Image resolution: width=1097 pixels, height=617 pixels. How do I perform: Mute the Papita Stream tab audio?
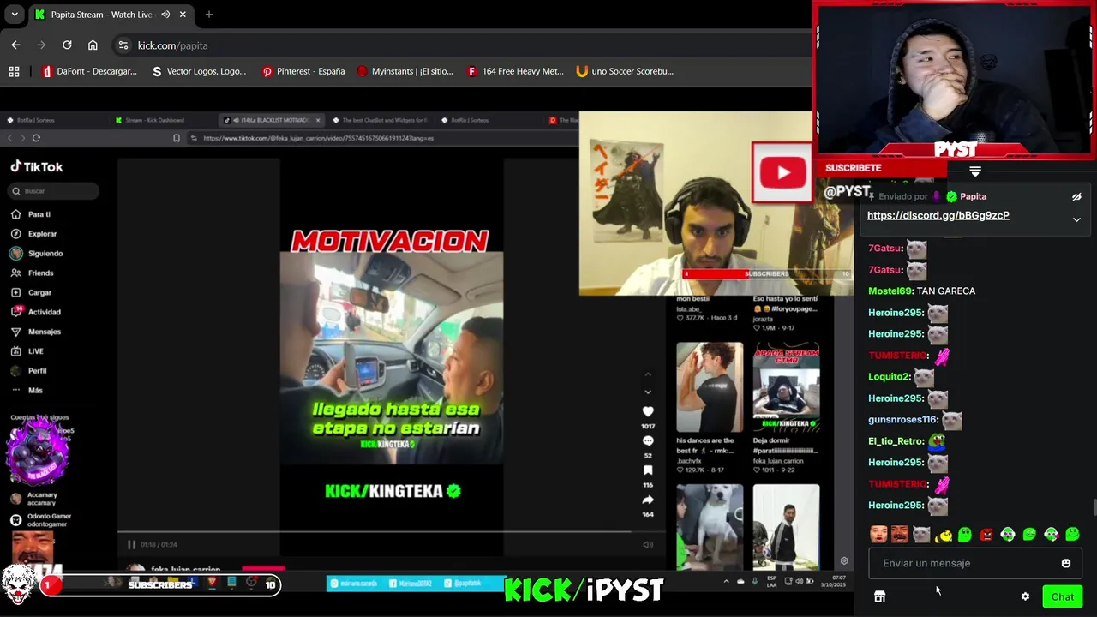pos(165,15)
